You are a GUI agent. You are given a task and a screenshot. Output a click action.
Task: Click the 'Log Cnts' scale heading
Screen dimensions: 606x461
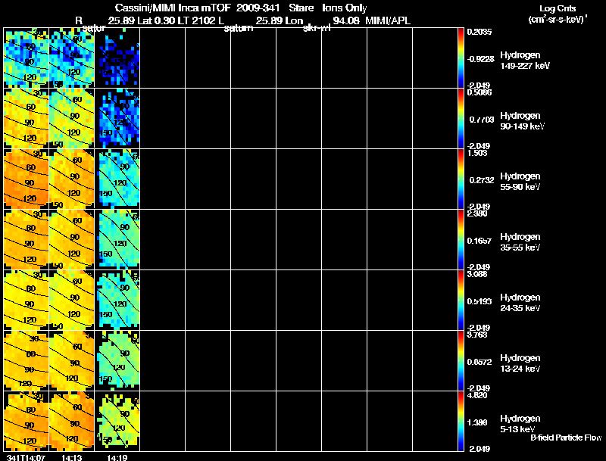click(558, 8)
